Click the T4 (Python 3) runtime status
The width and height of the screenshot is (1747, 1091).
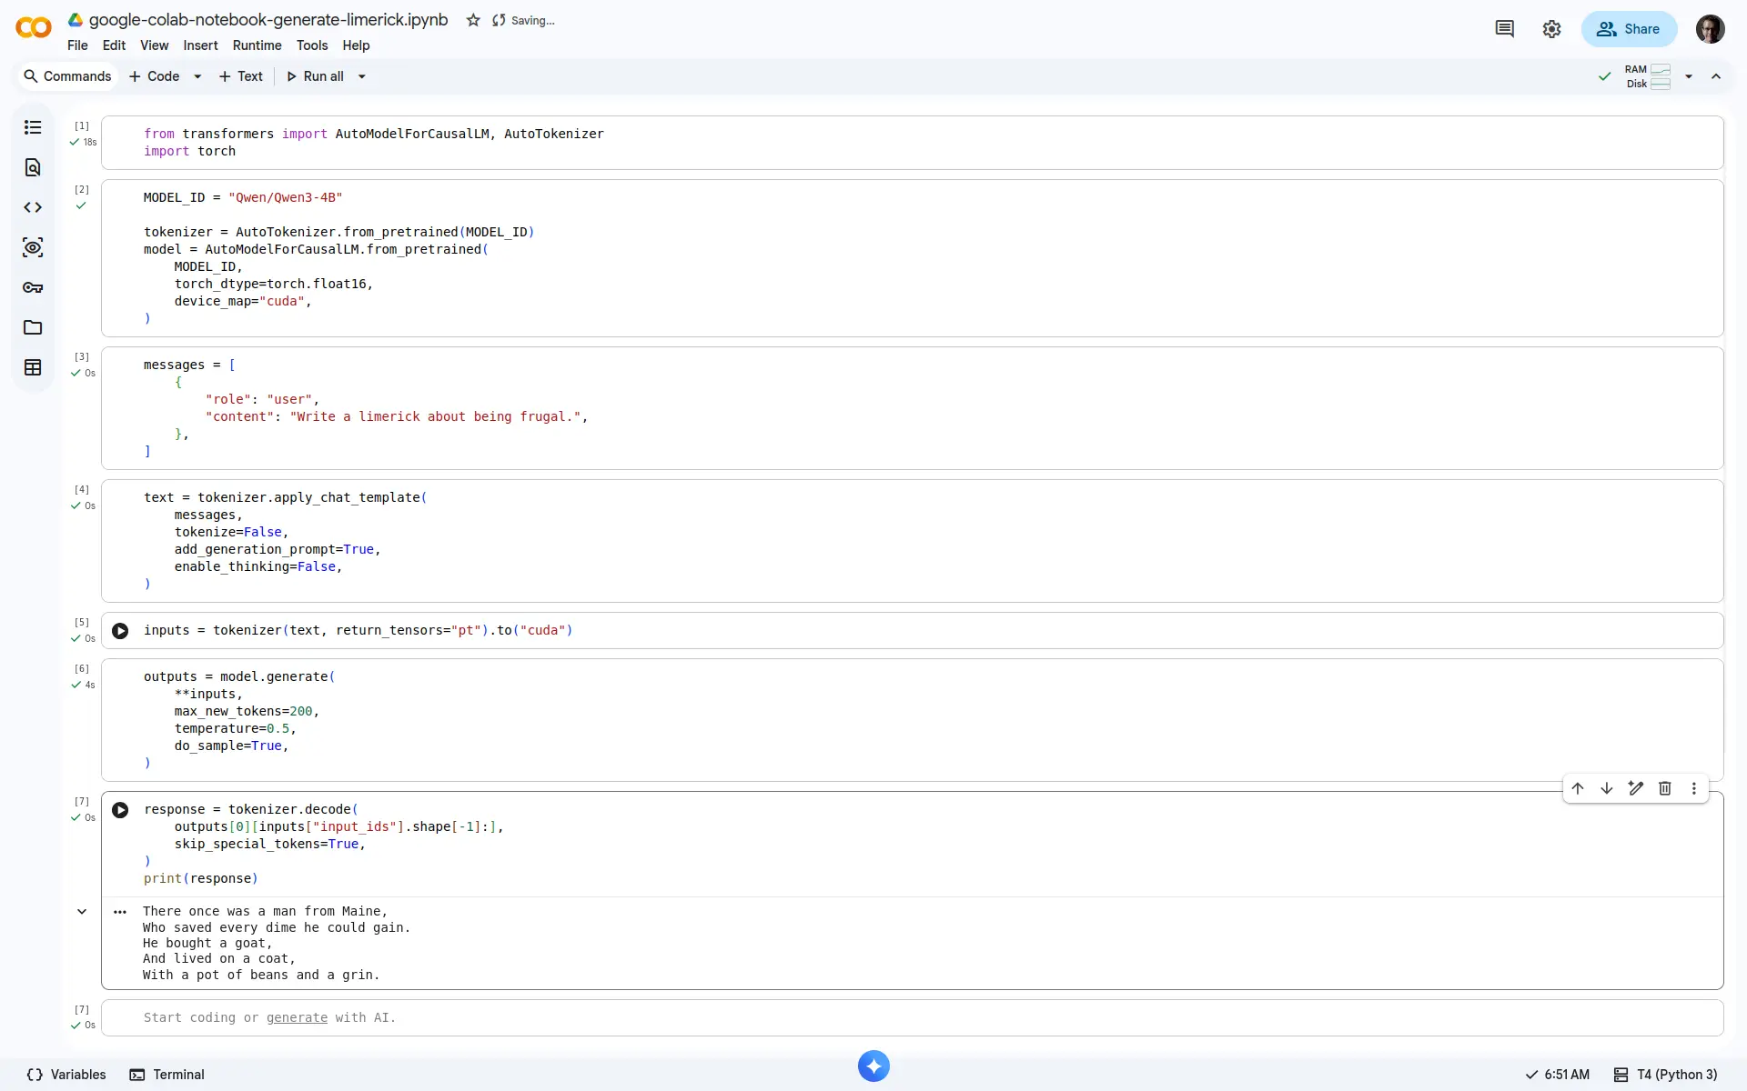click(x=1665, y=1075)
